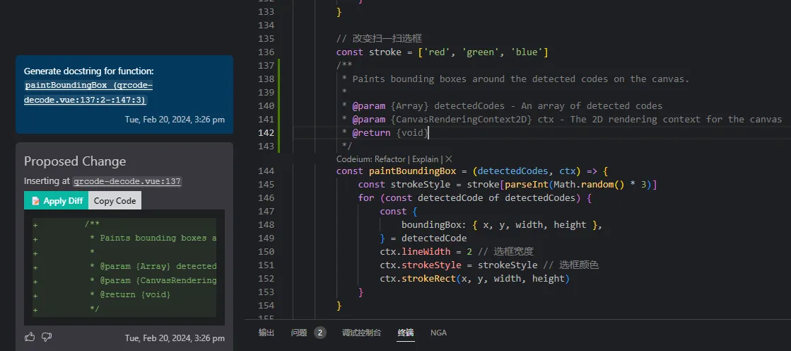Open the paintBoundingBox function reference link

(x=89, y=93)
